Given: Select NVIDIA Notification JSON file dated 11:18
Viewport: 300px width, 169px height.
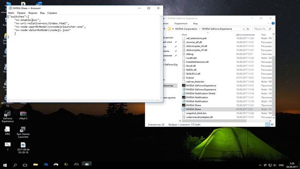Looking at the screenshot, I should point(197,101).
